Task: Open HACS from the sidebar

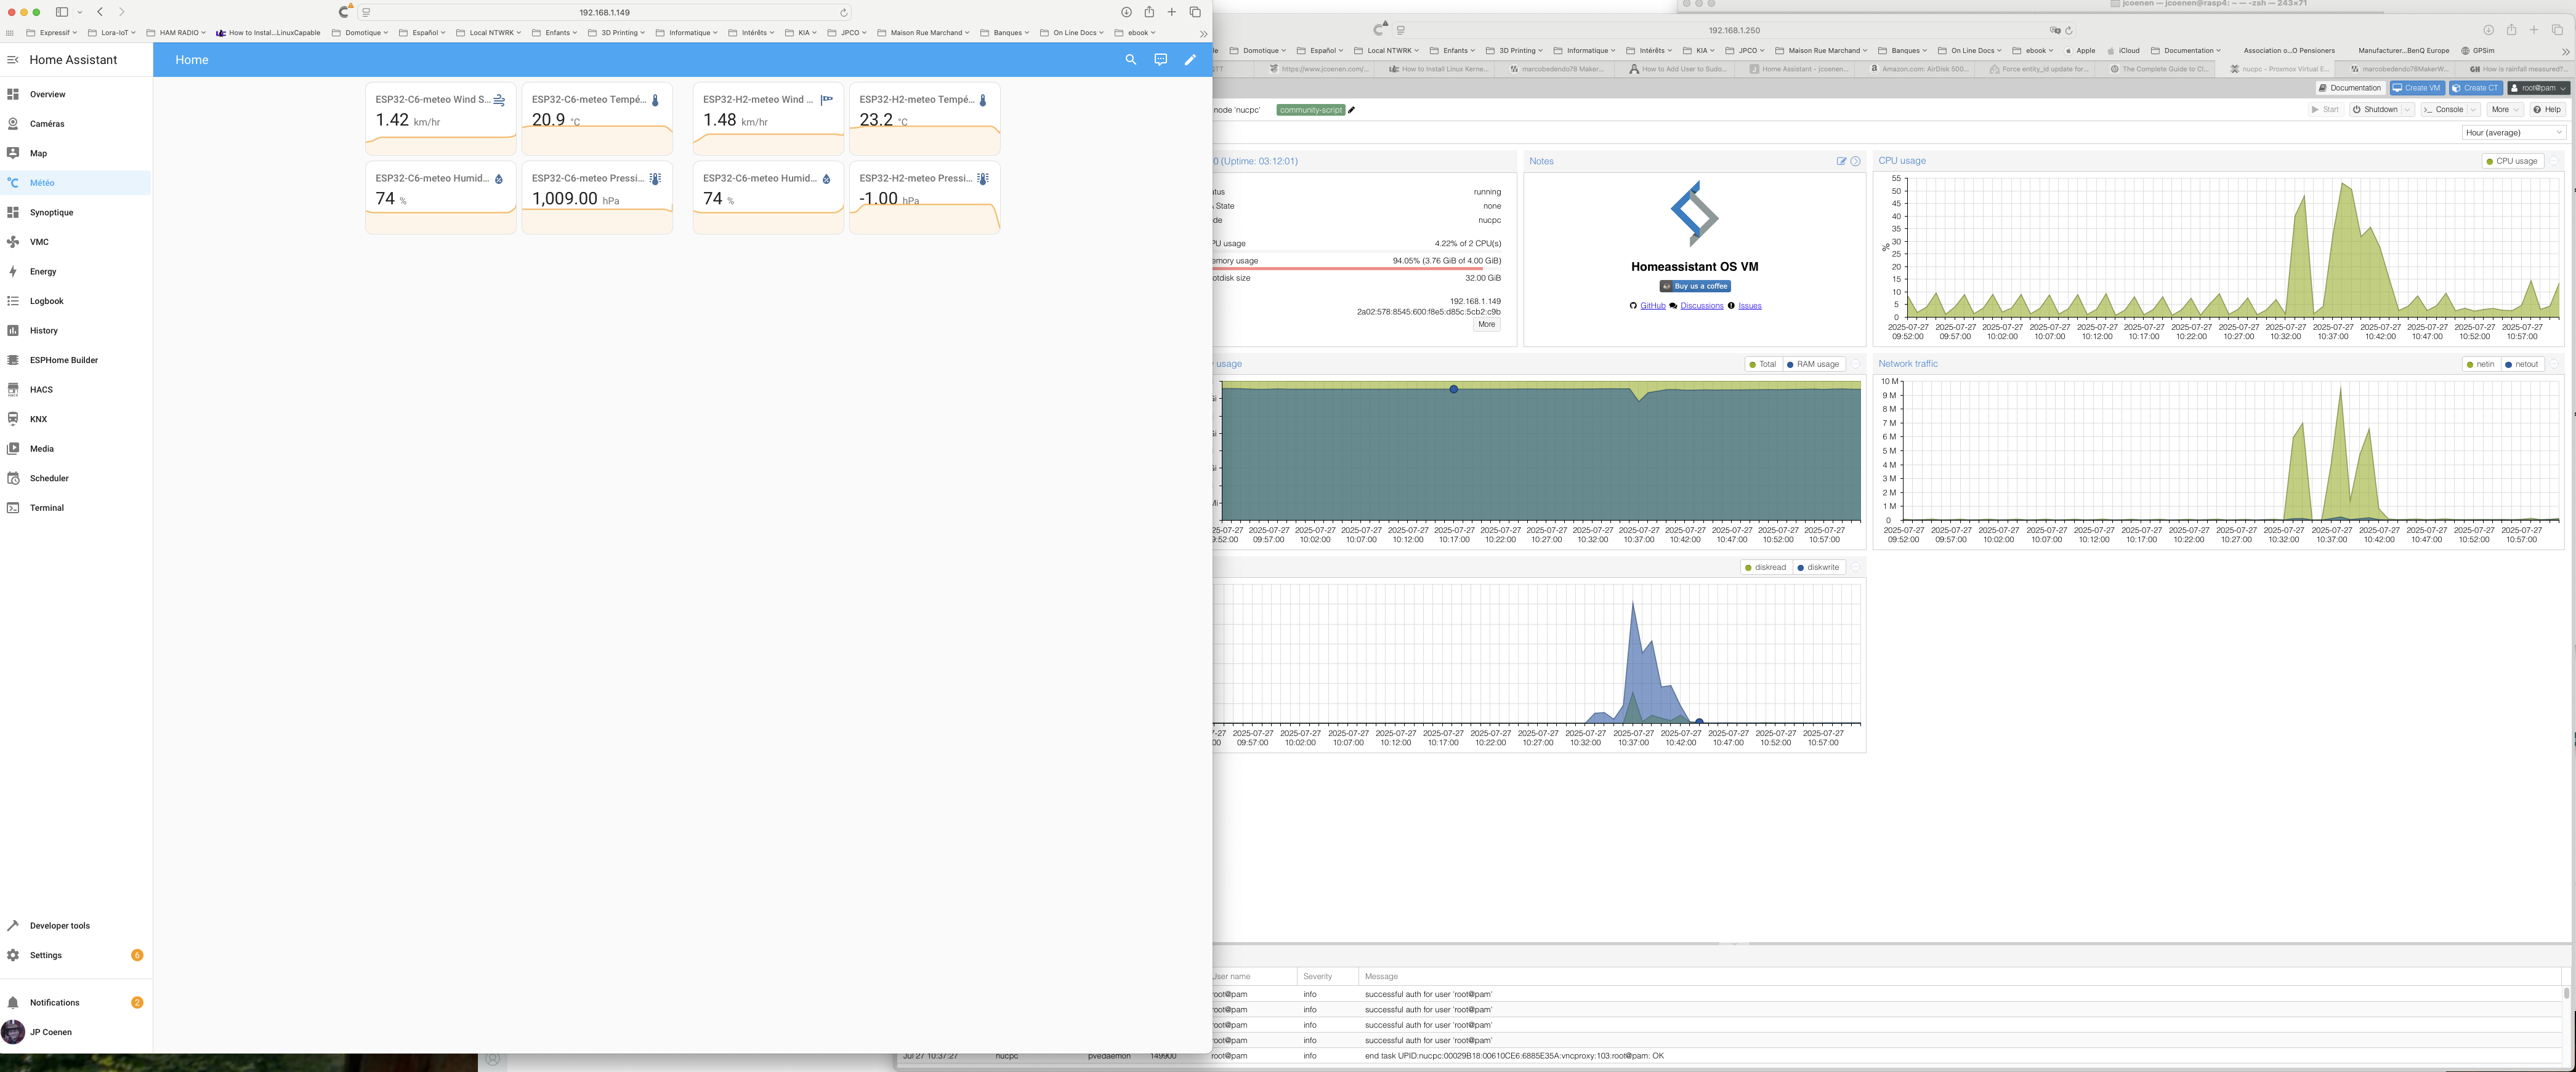Action: point(41,390)
